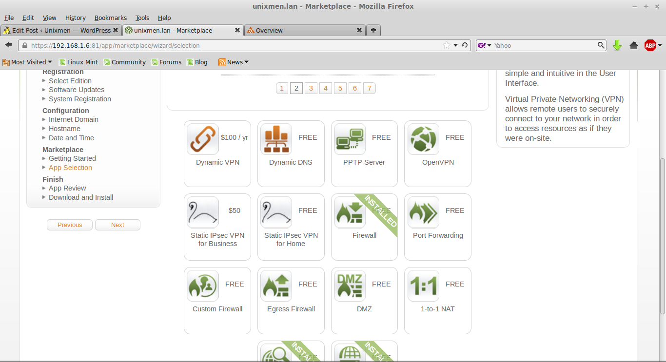
Task: Select the OpenVPN app icon
Action: pyautogui.click(x=423, y=139)
